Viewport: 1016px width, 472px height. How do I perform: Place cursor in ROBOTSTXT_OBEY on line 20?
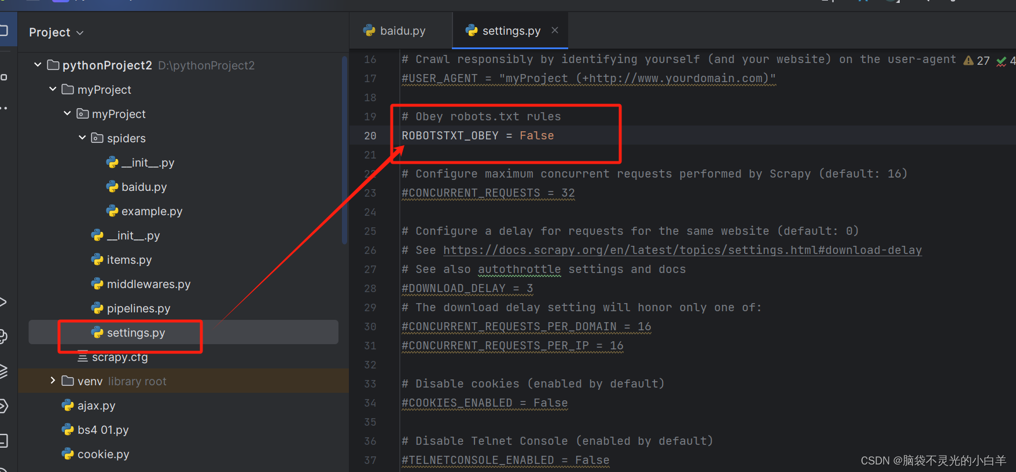[450, 135]
